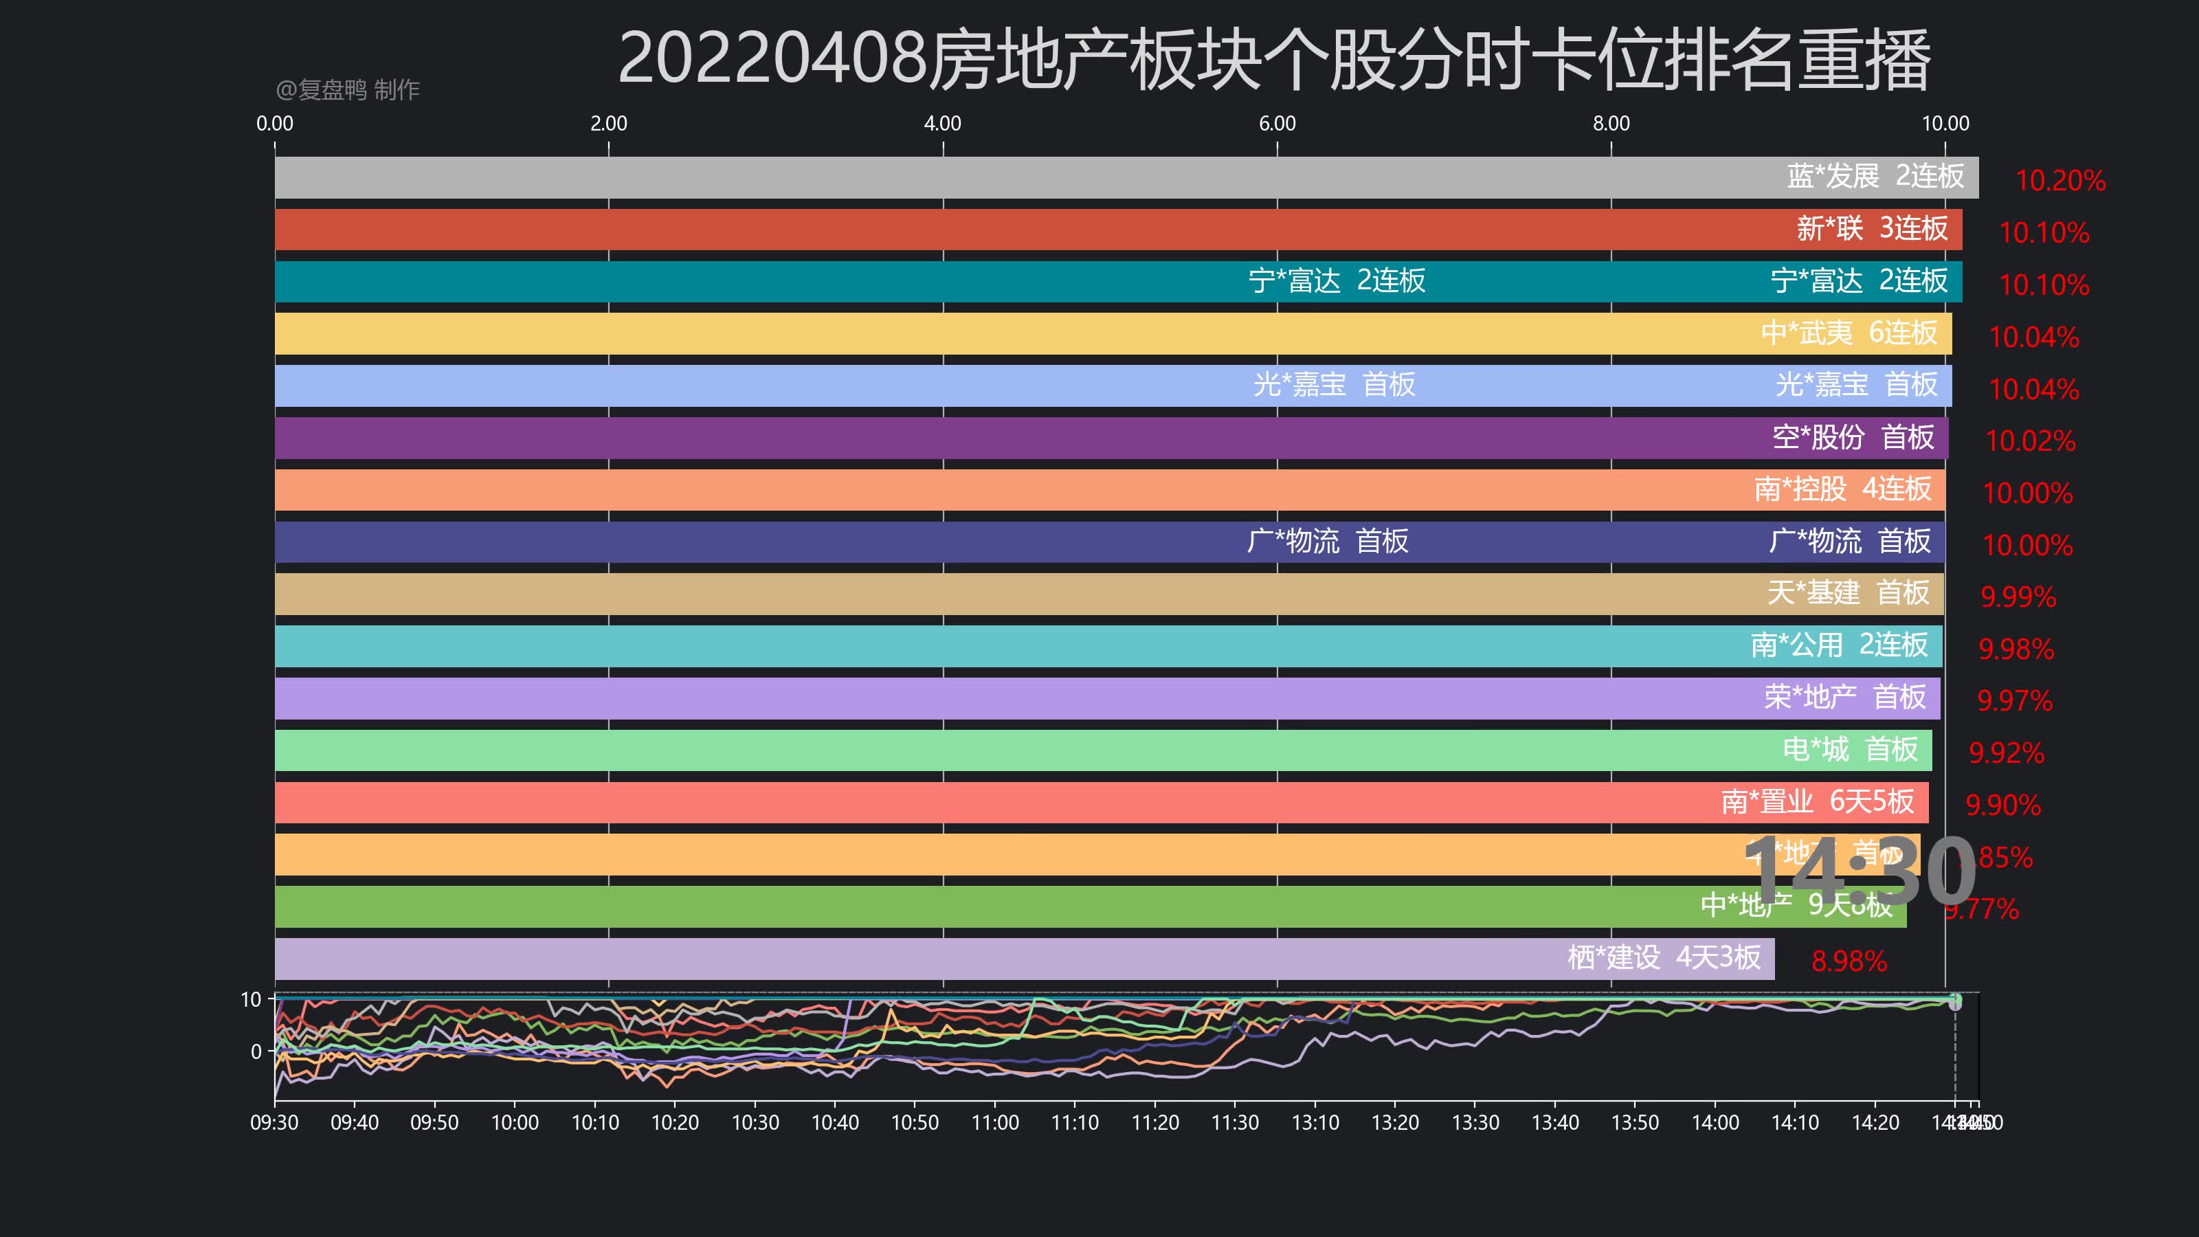Screen dimensions: 2199x1237
Task: Click 宁*富达 2连板 label nearest its 10.10%
Action: point(1860,280)
